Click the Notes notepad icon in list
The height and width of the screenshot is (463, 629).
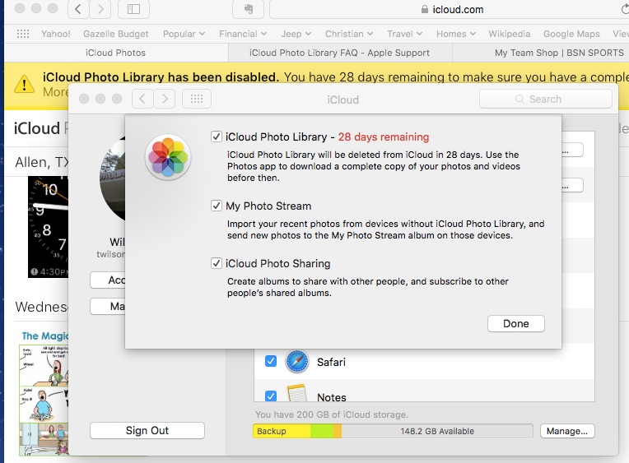[x=297, y=394]
